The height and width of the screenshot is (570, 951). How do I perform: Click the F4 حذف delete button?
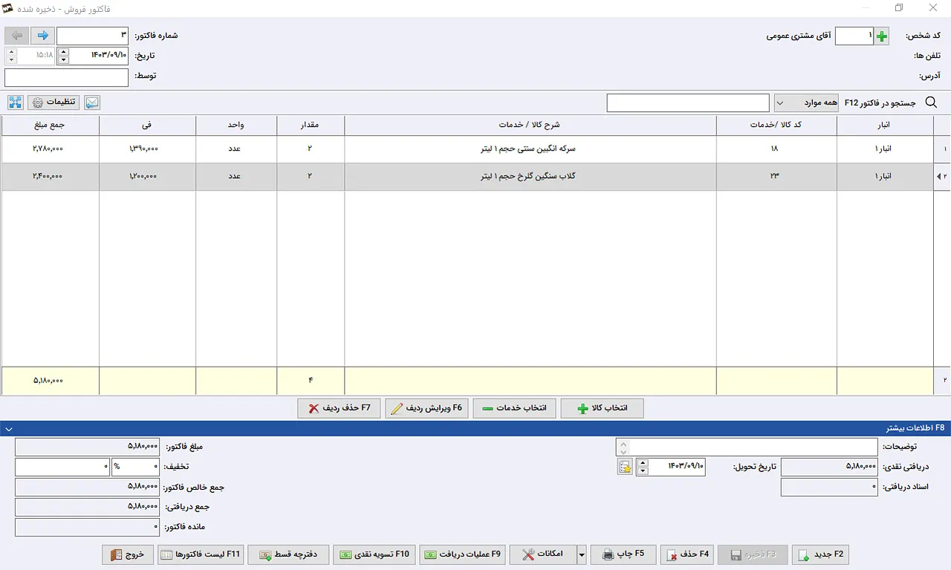pos(687,554)
